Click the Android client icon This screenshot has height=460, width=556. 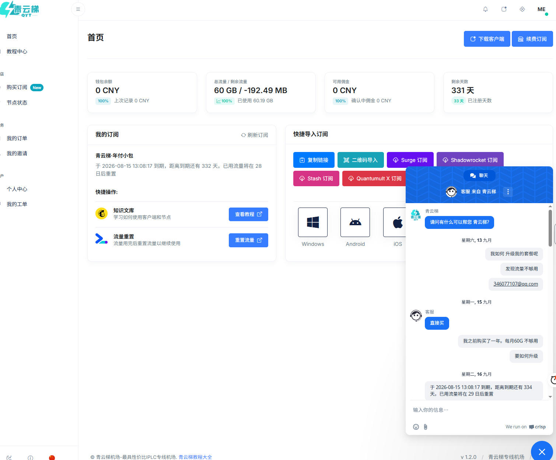click(x=355, y=222)
